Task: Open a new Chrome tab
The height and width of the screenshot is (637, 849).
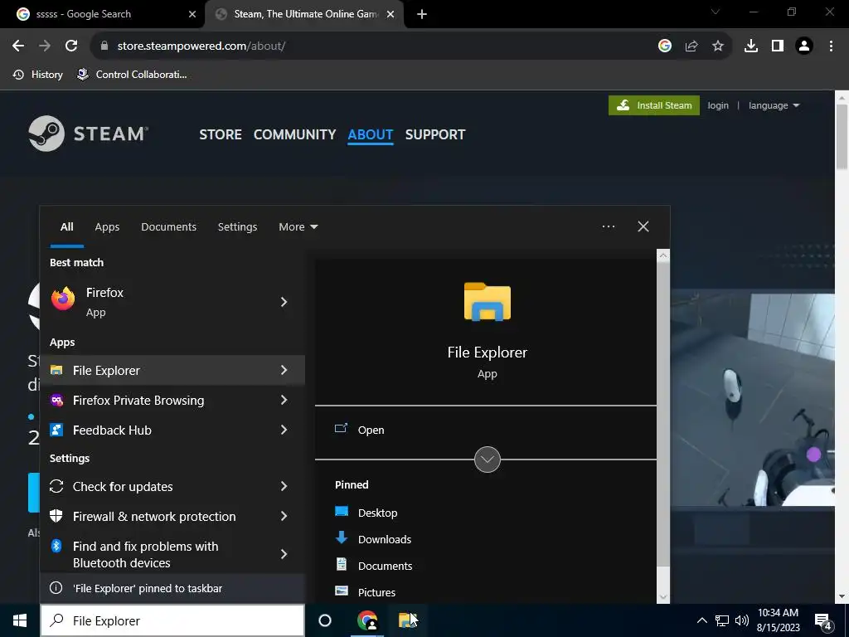Action: (x=422, y=14)
